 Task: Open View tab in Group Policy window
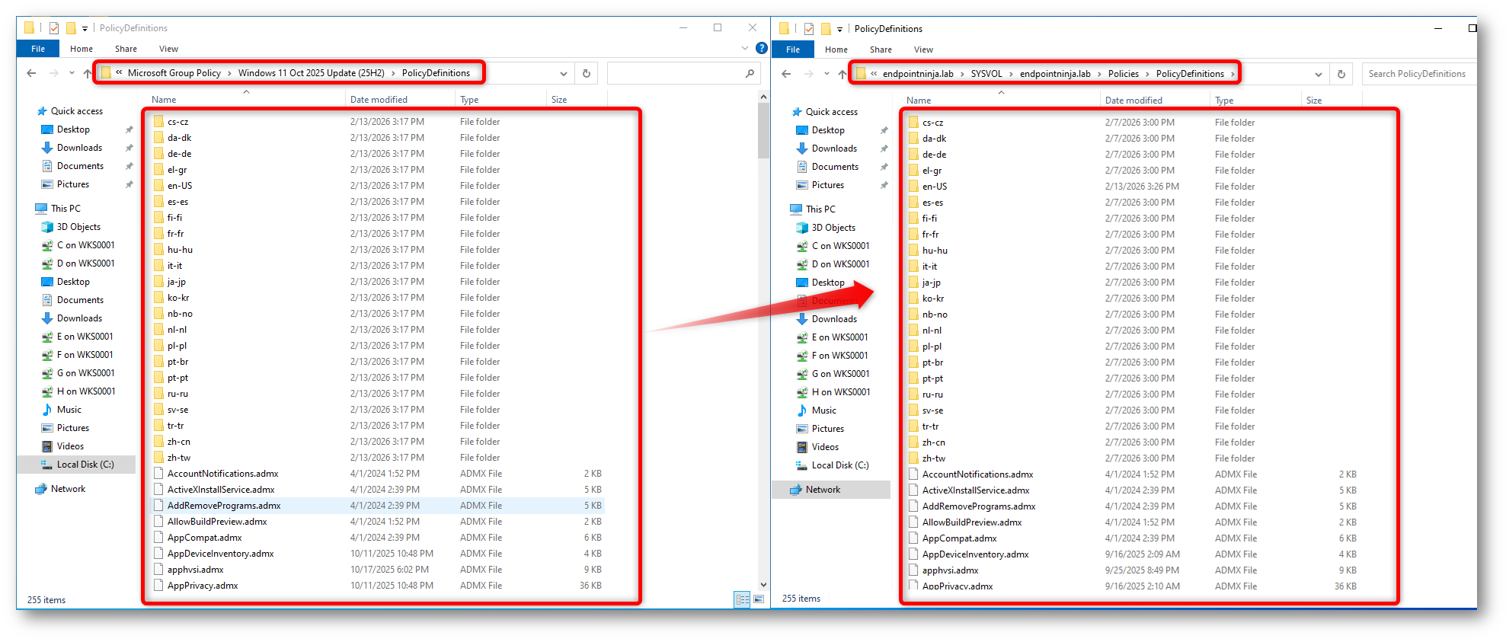coord(168,49)
